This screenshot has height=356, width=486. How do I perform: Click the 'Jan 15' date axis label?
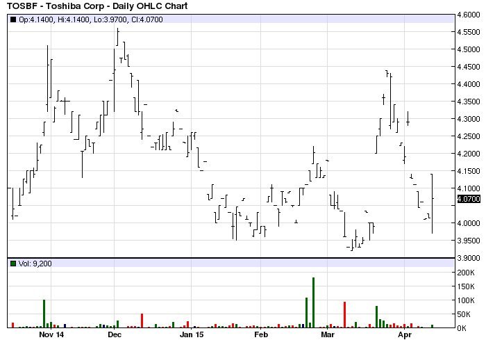(x=192, y=335)
